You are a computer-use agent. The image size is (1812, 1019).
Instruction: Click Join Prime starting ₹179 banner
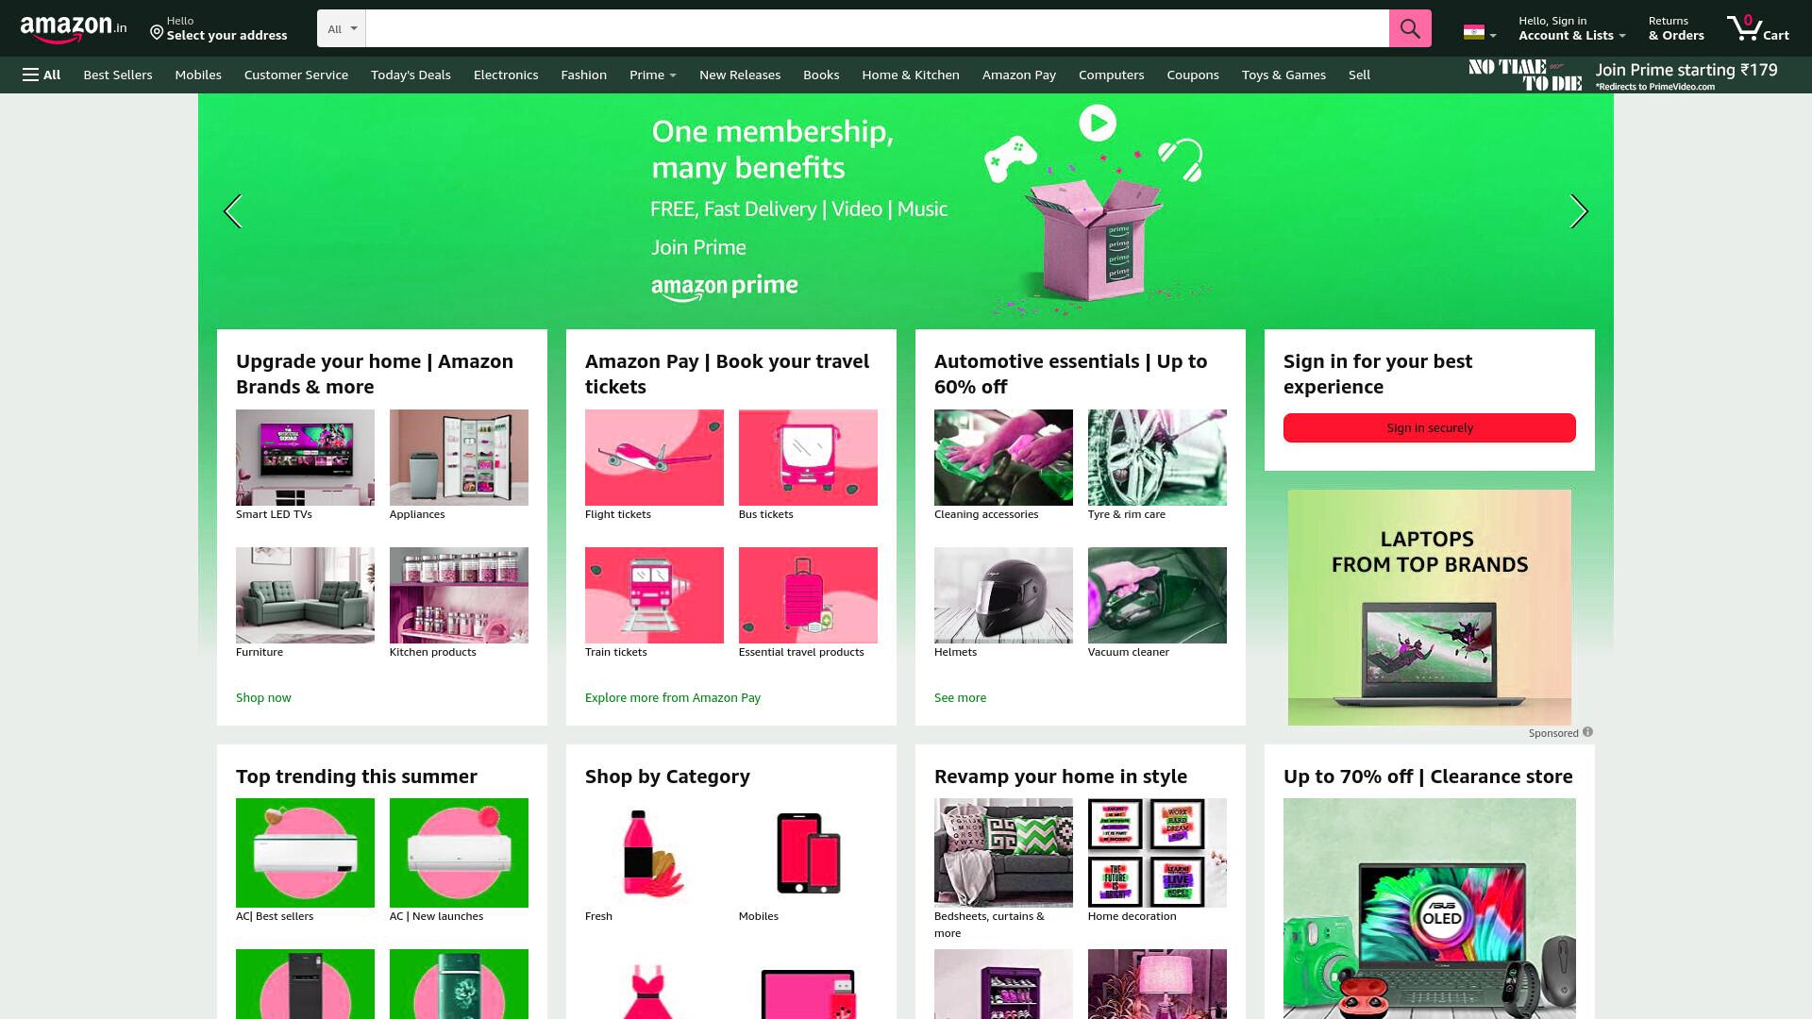click(1623, 75)
